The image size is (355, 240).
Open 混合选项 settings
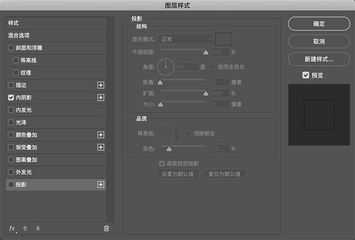click(56, 35)
